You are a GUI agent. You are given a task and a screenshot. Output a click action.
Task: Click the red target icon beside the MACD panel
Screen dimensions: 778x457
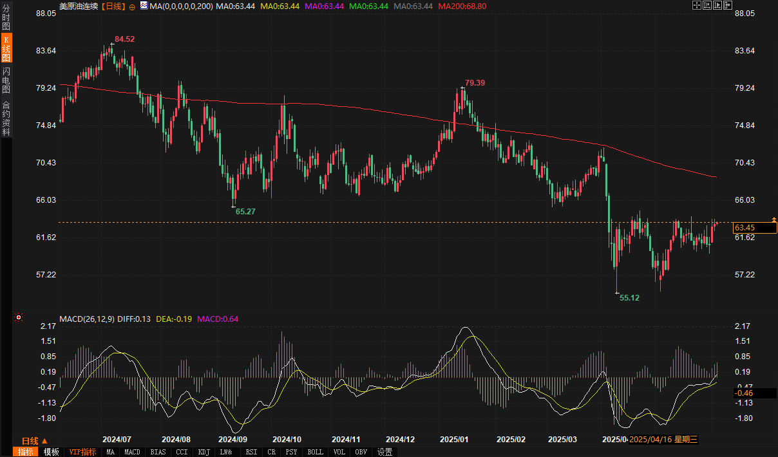tap(19, 317)
